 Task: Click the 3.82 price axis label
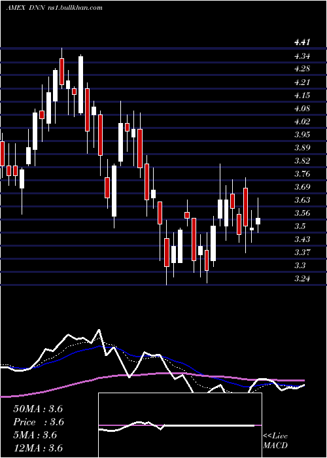[302, 161]
